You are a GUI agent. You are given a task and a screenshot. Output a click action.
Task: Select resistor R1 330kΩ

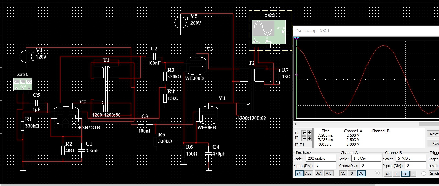[x=23, y=125]
